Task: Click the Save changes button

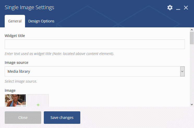Action: coord(62,118)
